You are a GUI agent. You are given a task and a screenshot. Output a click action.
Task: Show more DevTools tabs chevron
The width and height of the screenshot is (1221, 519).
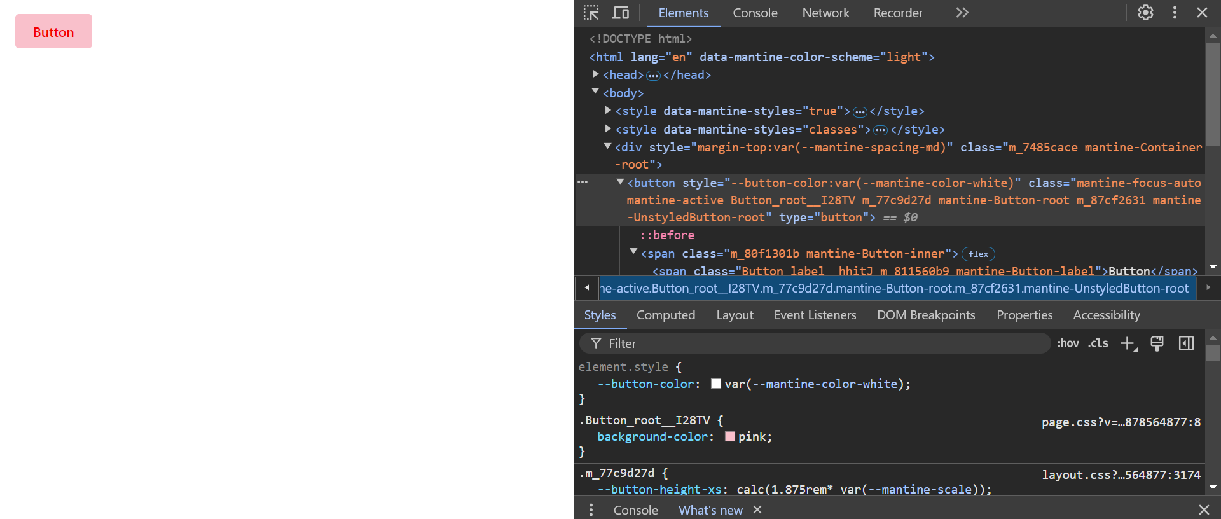coord(962,13)
